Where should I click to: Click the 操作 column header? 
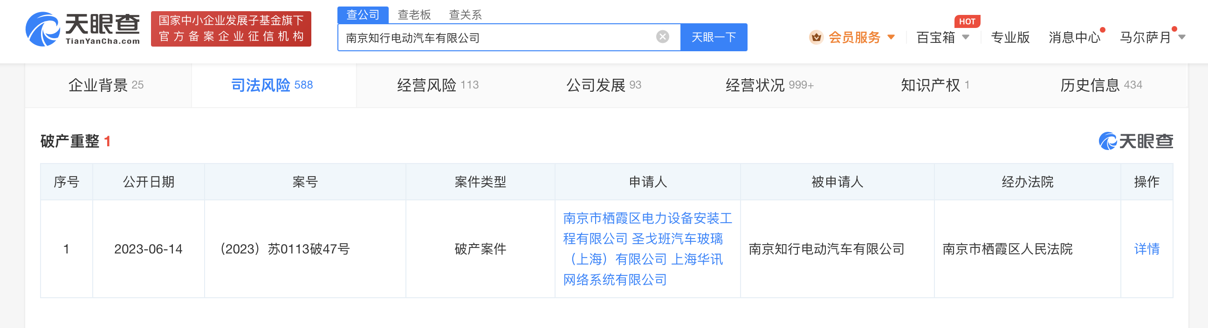click(1146, 182)
